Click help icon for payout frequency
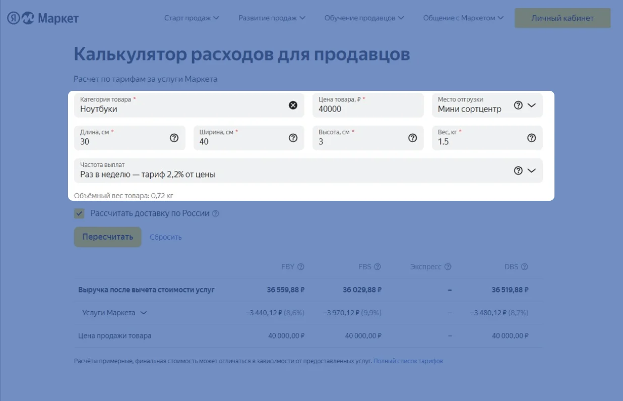 518,170
